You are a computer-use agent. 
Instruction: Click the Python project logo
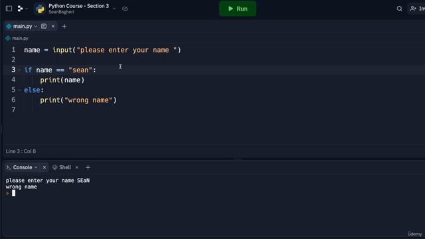pos(40,9)
